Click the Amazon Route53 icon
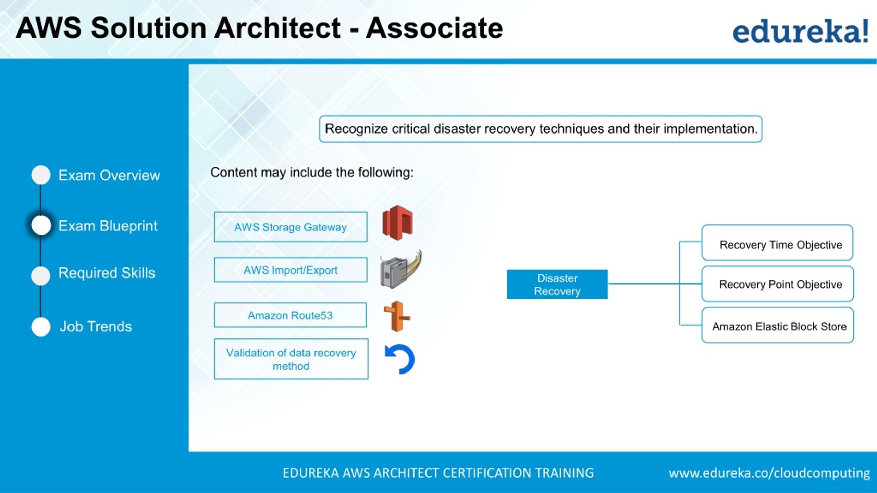The image size is (877, 493). coord(397,316)
